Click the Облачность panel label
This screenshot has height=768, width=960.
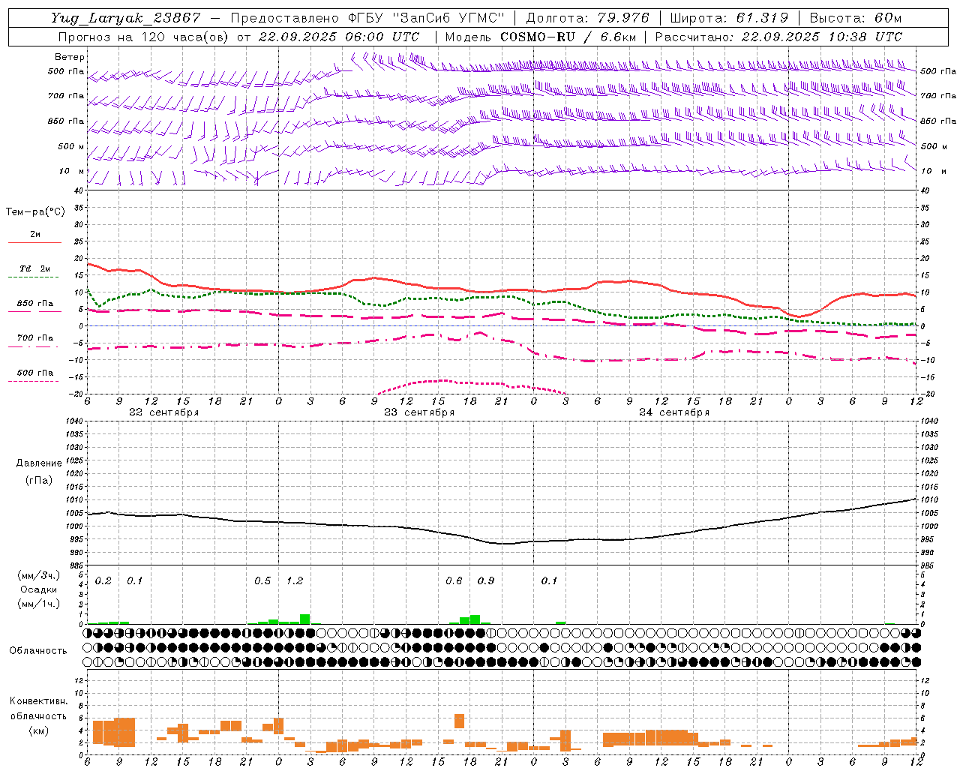click(x=38, y=651)
